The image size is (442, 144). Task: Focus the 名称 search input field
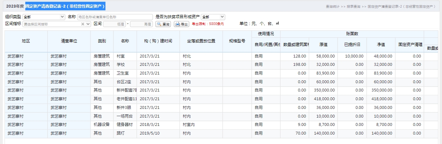(115, 17)
